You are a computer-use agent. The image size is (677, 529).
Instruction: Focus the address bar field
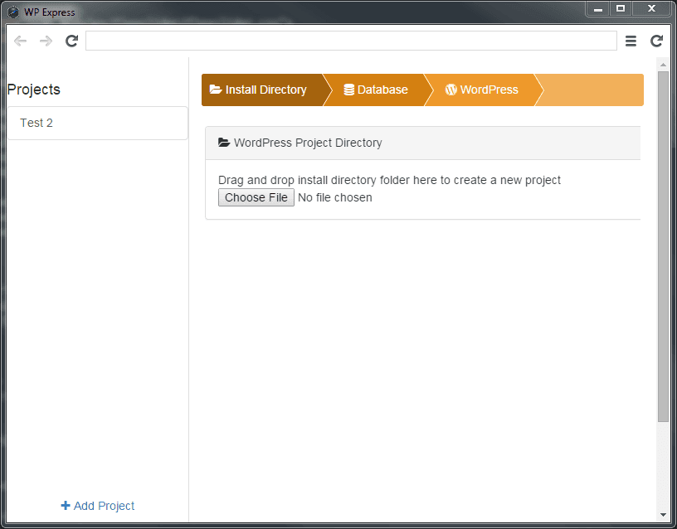coord(351,41)
